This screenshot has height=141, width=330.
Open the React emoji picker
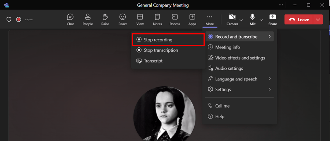pyautogui.click(x=122, y=19)
